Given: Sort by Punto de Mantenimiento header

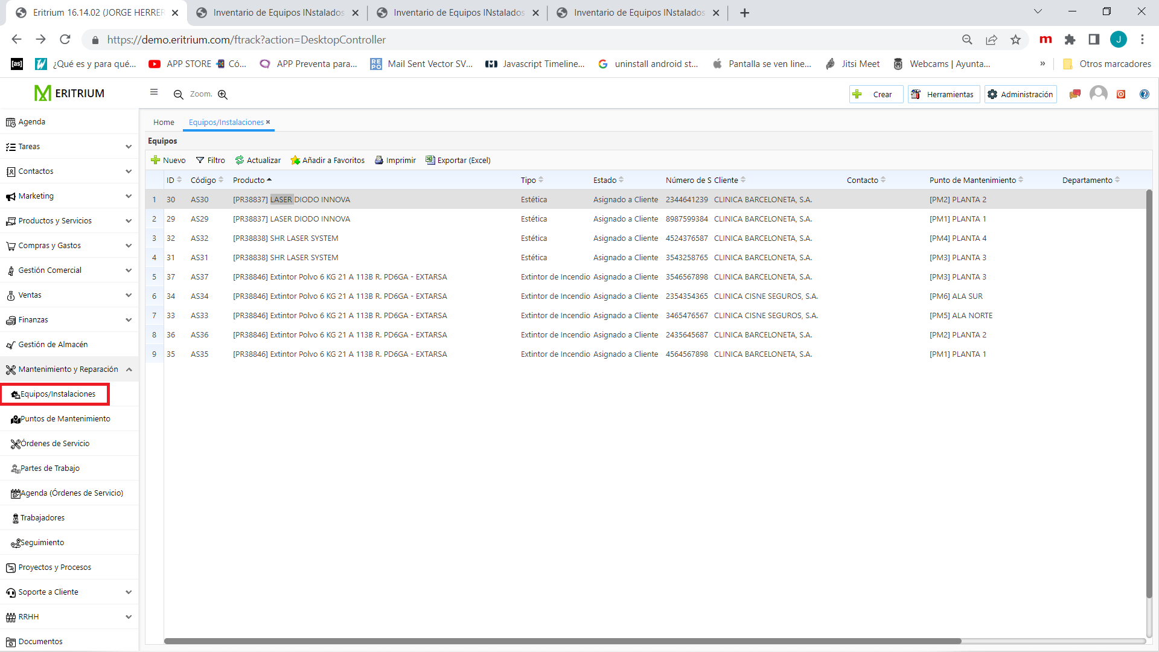Looking at the screenshot, I should point(976,180).
